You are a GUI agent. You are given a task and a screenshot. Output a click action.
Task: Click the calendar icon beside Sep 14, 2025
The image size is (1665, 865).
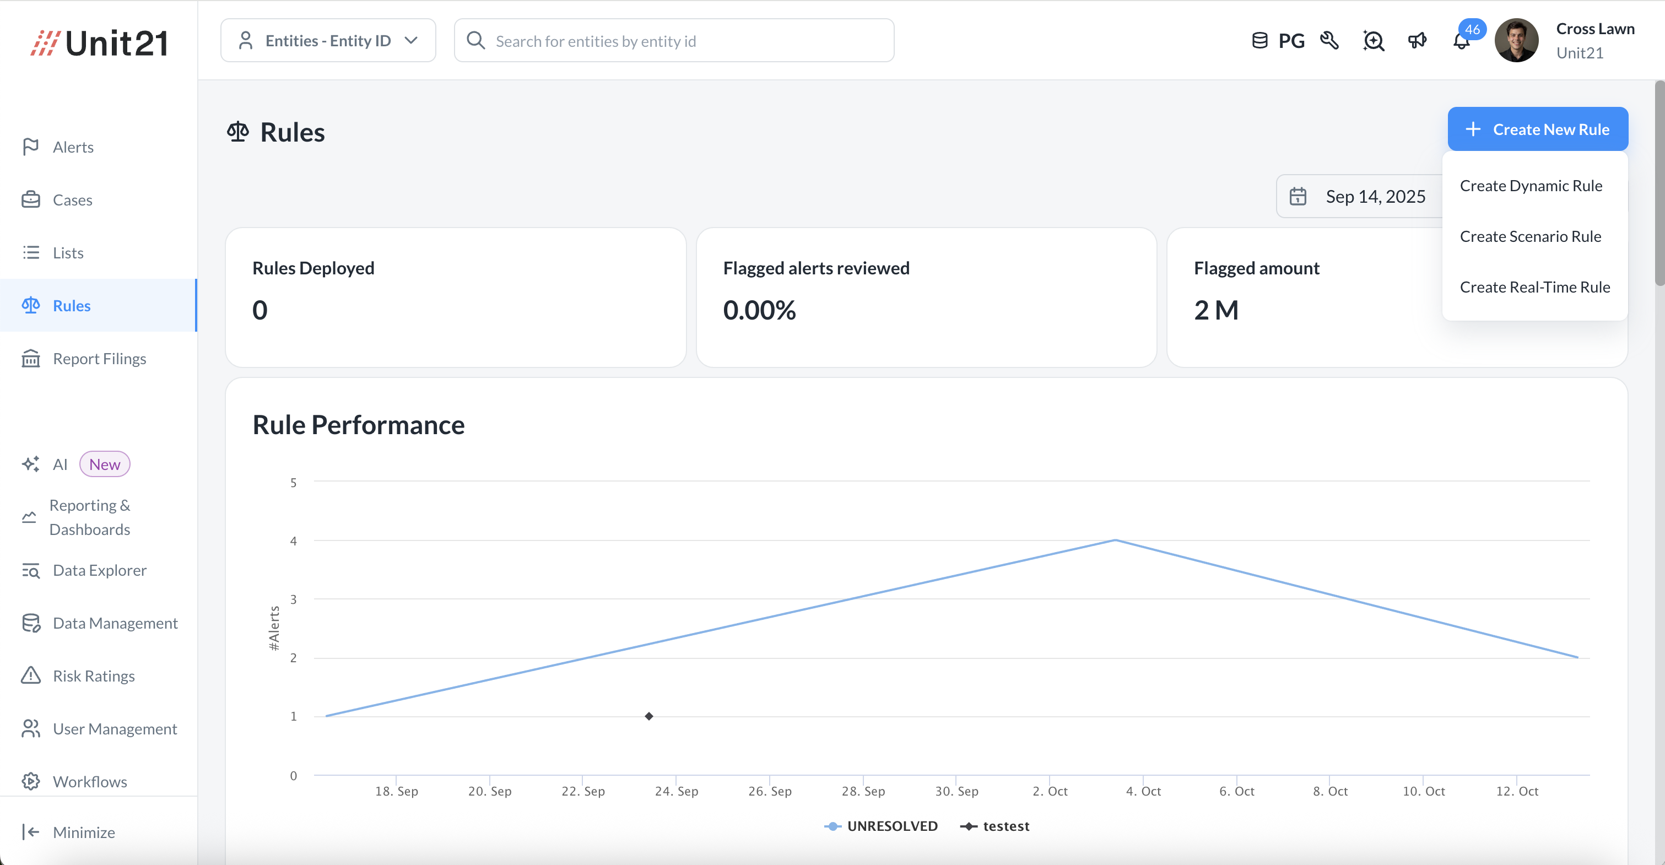(x=1298, y=197)
